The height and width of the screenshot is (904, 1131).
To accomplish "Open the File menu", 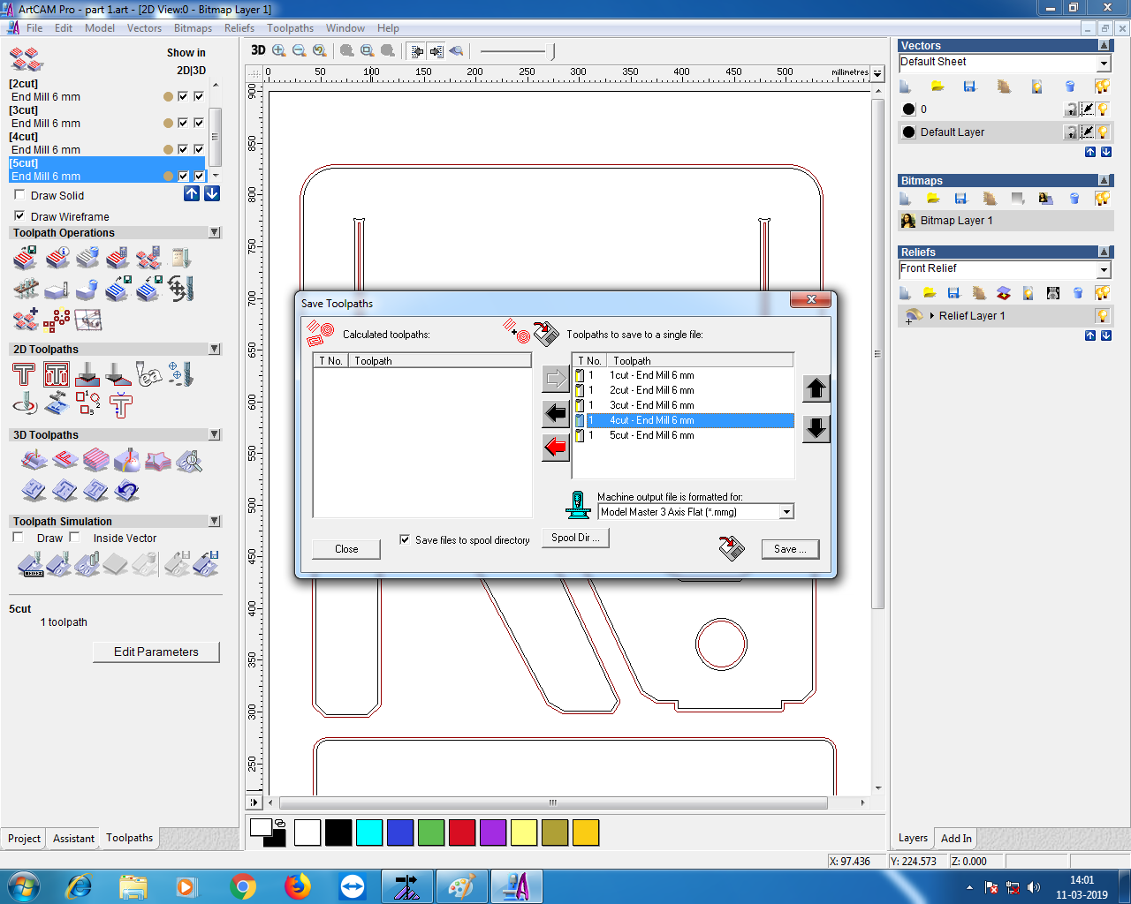I will click(34, 28).
